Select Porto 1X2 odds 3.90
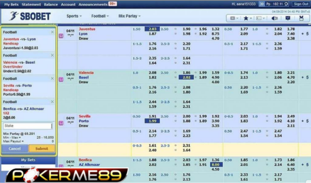The width and height of the screenshot is (311, 183). [215, 121]
